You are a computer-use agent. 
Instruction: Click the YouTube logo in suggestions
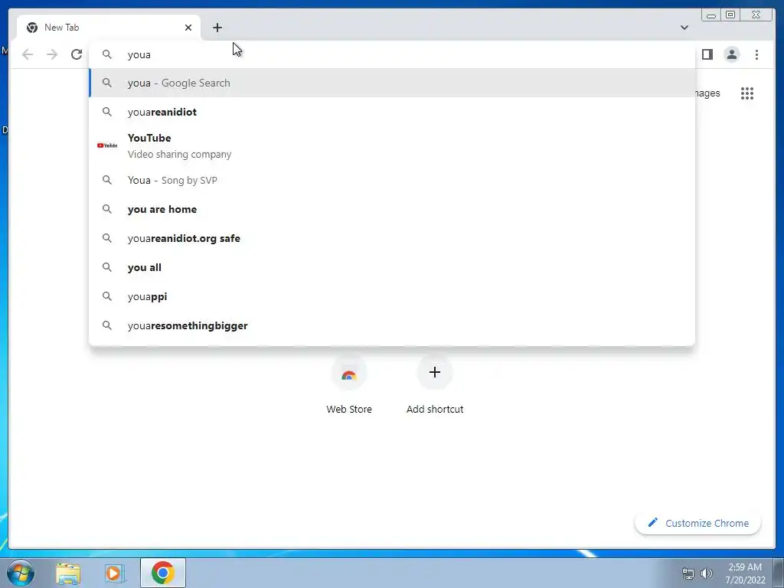tap(107, 145)
